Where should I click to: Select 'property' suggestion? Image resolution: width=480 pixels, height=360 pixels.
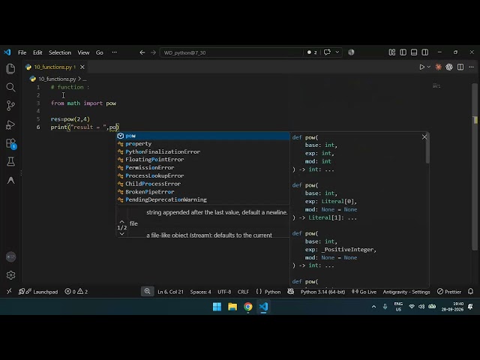coord(202,144)
